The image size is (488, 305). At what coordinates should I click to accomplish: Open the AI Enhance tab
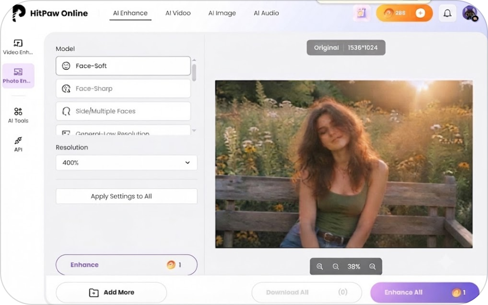130,13
